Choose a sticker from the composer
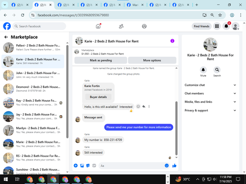246x184 pixels. pyautogui.click(x=88, y=165)
